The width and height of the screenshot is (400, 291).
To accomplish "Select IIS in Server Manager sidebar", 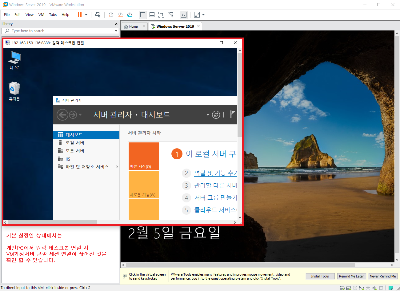I will tap(86, 159).
